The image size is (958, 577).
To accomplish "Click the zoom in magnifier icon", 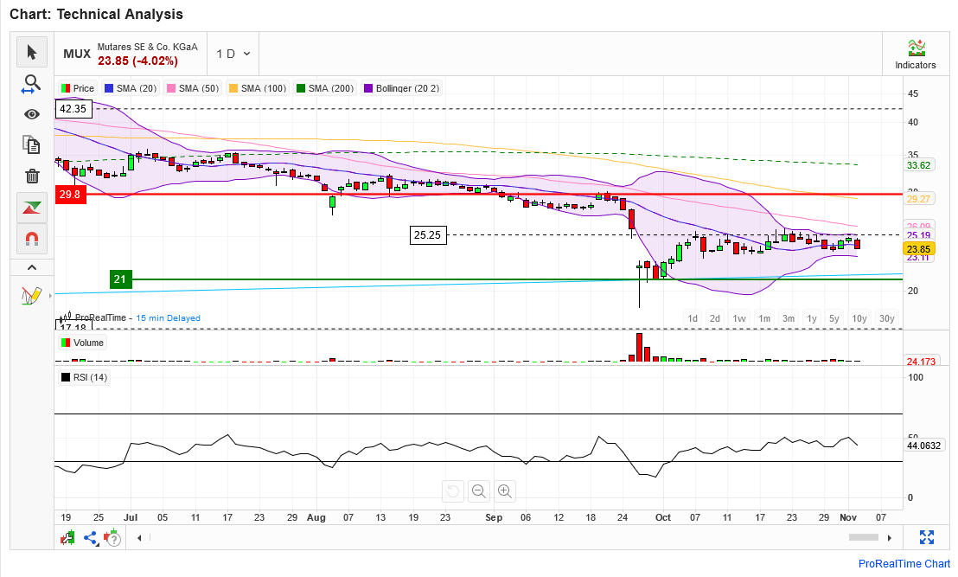I will [x=505, y=490].
